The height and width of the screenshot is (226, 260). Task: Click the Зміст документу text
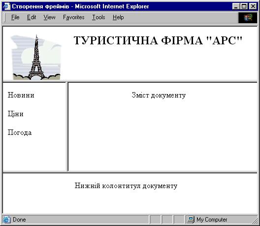click(x=159, y=95)
